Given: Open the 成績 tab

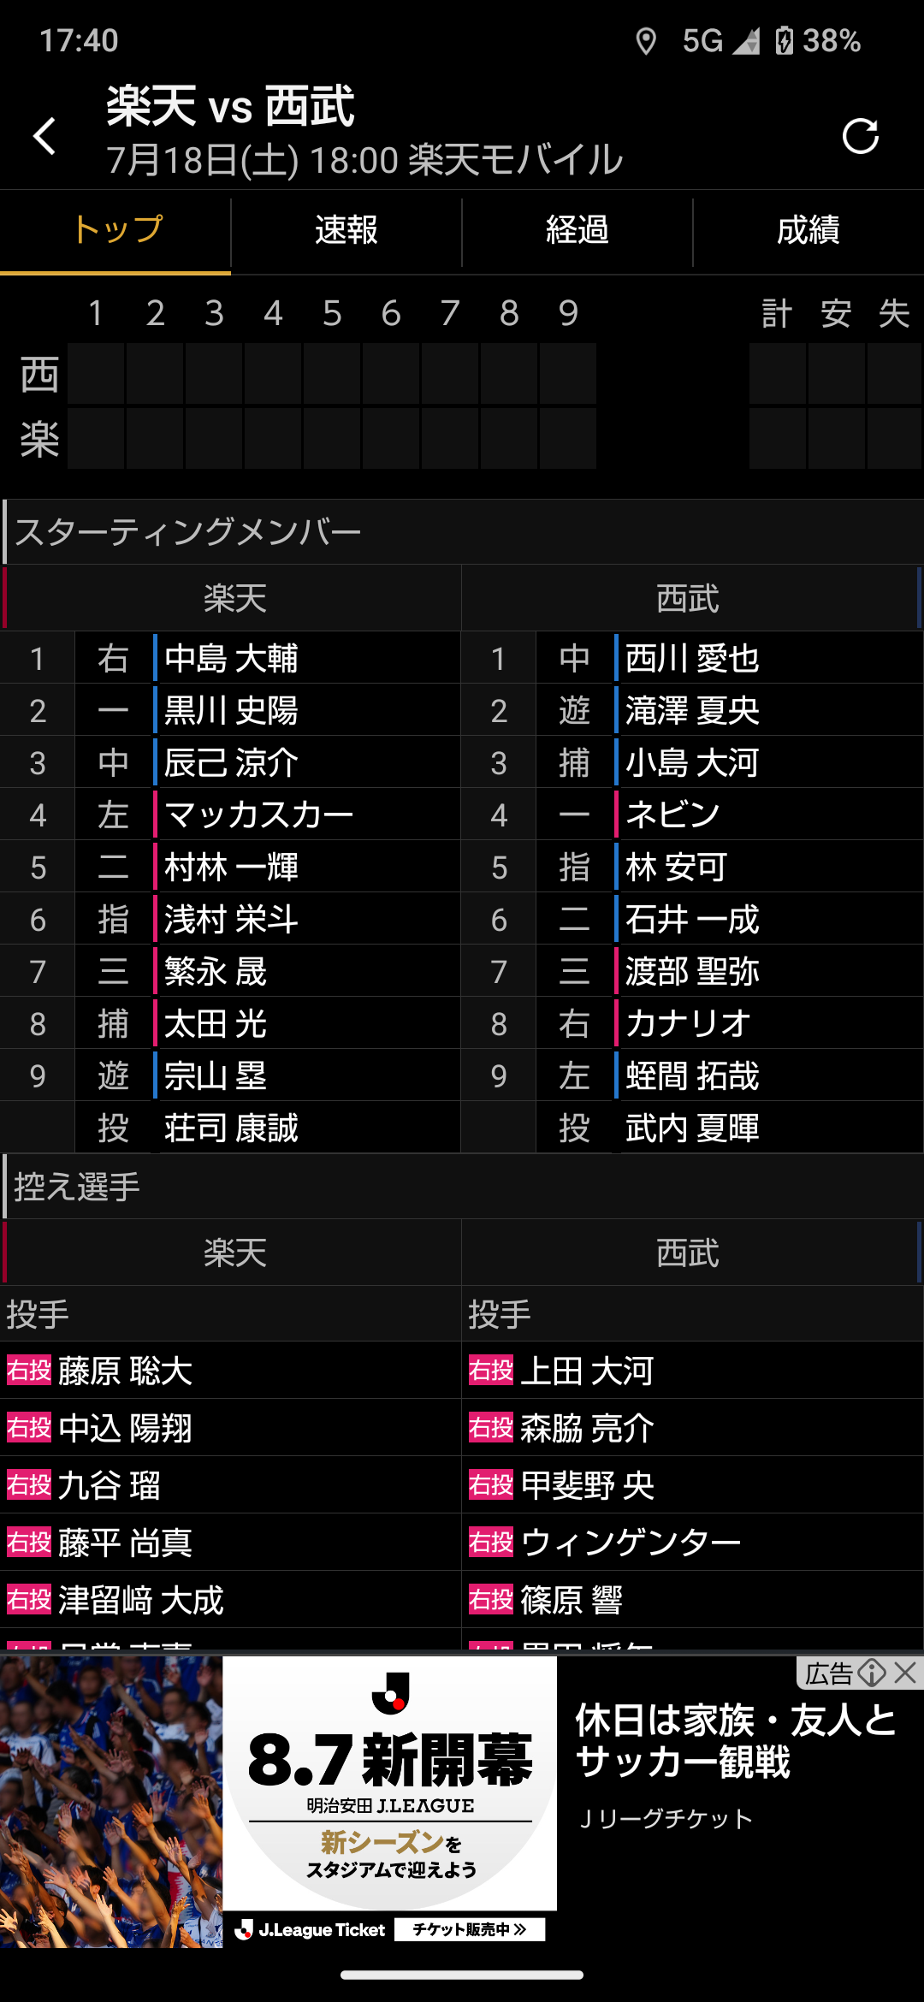Looking at the screenshot, I should [808, 230].
